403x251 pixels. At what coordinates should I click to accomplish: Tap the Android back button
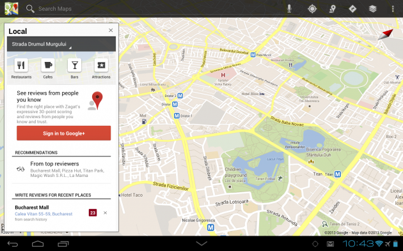coord(12,243)
